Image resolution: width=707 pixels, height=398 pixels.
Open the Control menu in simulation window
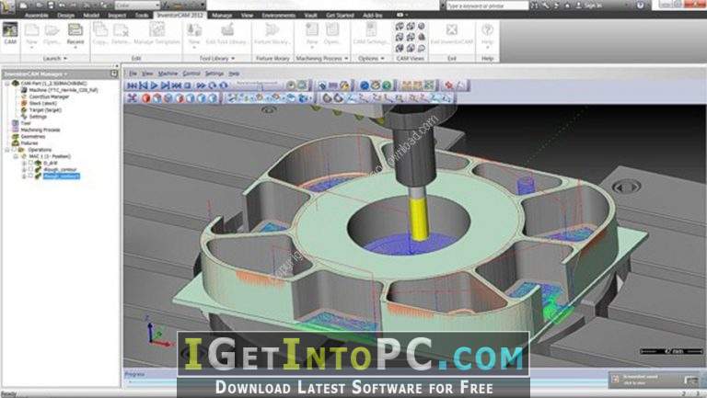[x=191, y=74]
